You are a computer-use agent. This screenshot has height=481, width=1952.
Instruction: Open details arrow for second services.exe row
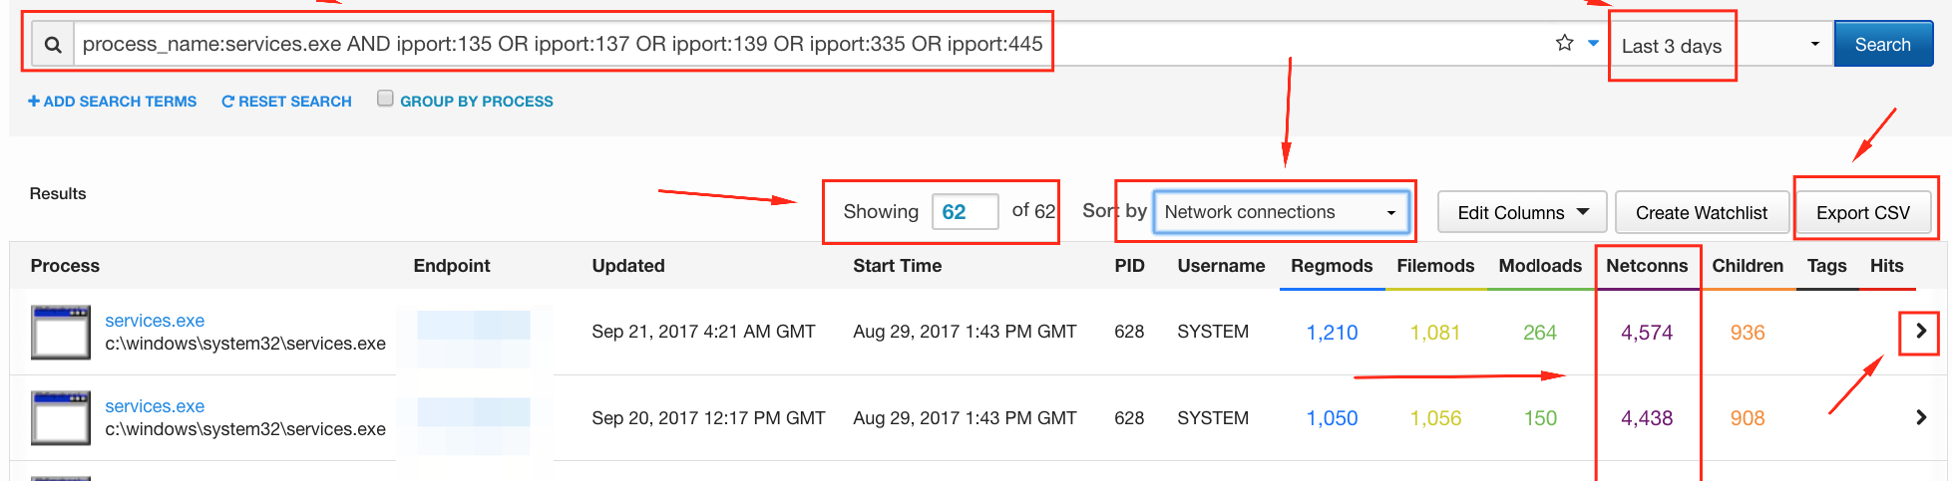coord(1920,417)
